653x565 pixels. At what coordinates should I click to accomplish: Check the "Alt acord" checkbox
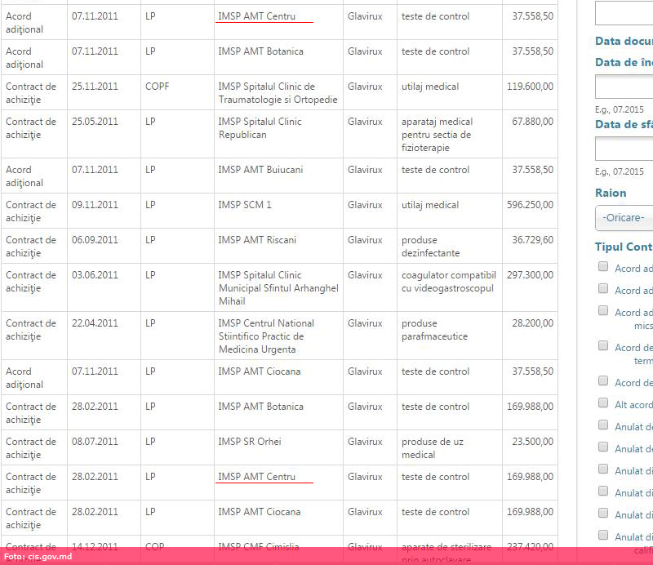[x=603, y=403]
